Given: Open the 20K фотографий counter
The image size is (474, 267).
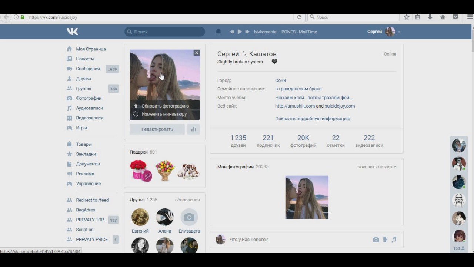Looking at the screenshot, I should (x=303, y=141).
